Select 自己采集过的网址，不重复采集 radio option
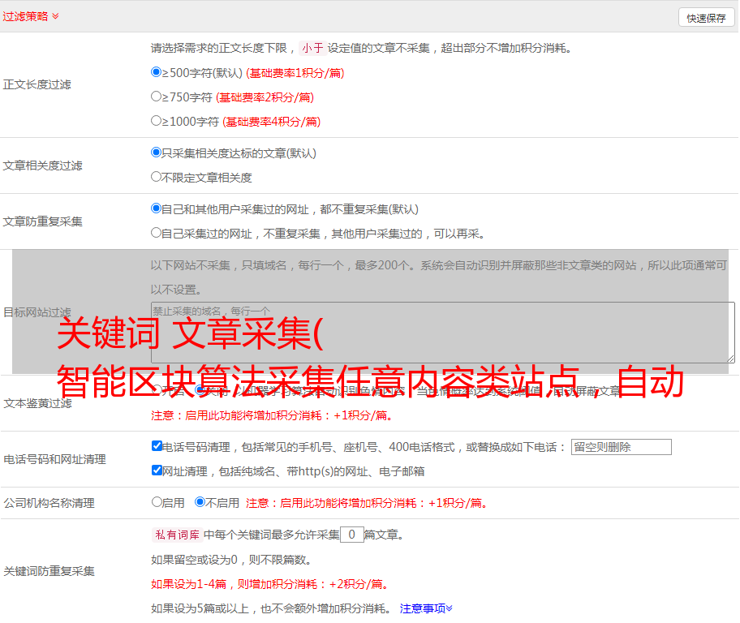 click(x=157, y=233)
